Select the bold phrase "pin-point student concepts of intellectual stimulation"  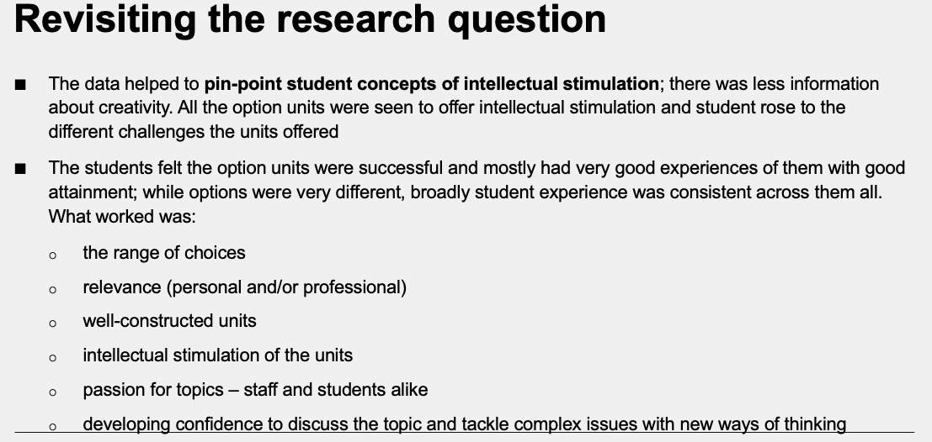point(432,84)
